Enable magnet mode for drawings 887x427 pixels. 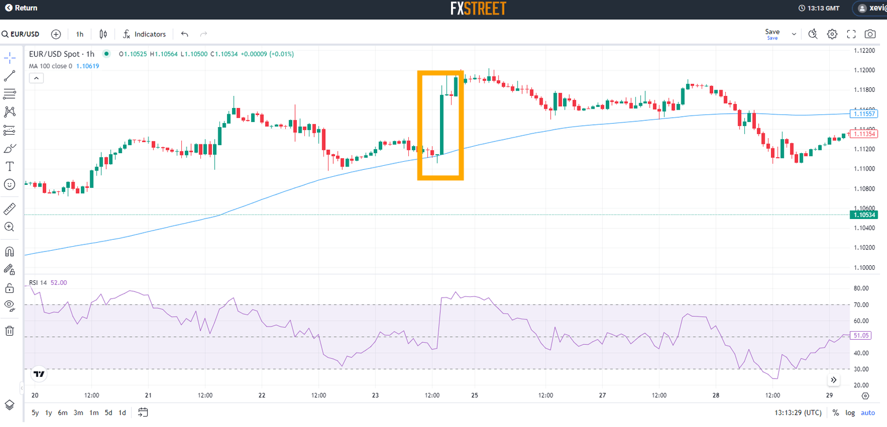pos(9,251)
